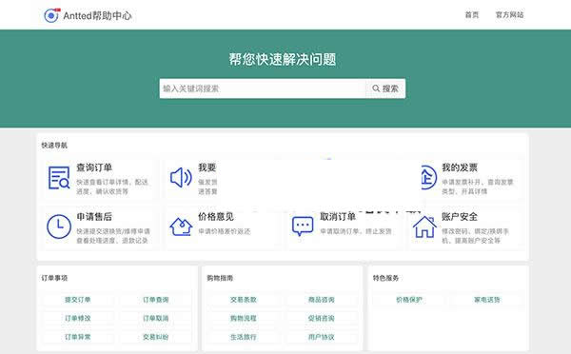
Task: Open the 家电送货 link
Action: point(487,300)
